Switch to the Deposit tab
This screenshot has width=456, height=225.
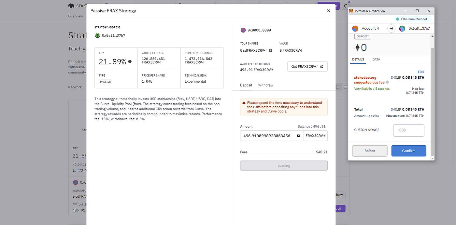click(246, 85)
